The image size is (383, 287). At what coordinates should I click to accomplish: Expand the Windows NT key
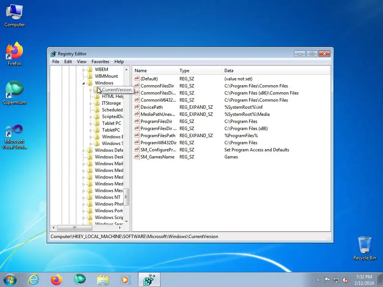[x=83, y=198]
